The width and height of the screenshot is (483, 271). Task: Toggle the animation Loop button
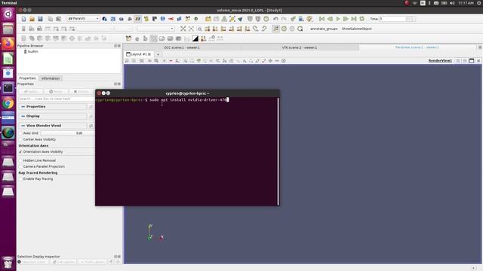tap(362, 19)
